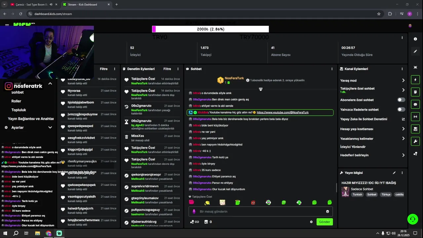Select the lightning bolt icon in right sidebar
This screenshot has height=238, width=423.
point(415,80)
